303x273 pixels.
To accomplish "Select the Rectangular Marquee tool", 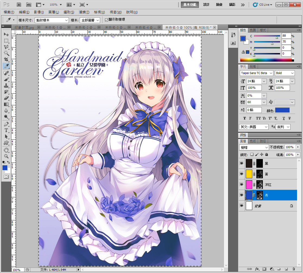I will pos(6,41).
